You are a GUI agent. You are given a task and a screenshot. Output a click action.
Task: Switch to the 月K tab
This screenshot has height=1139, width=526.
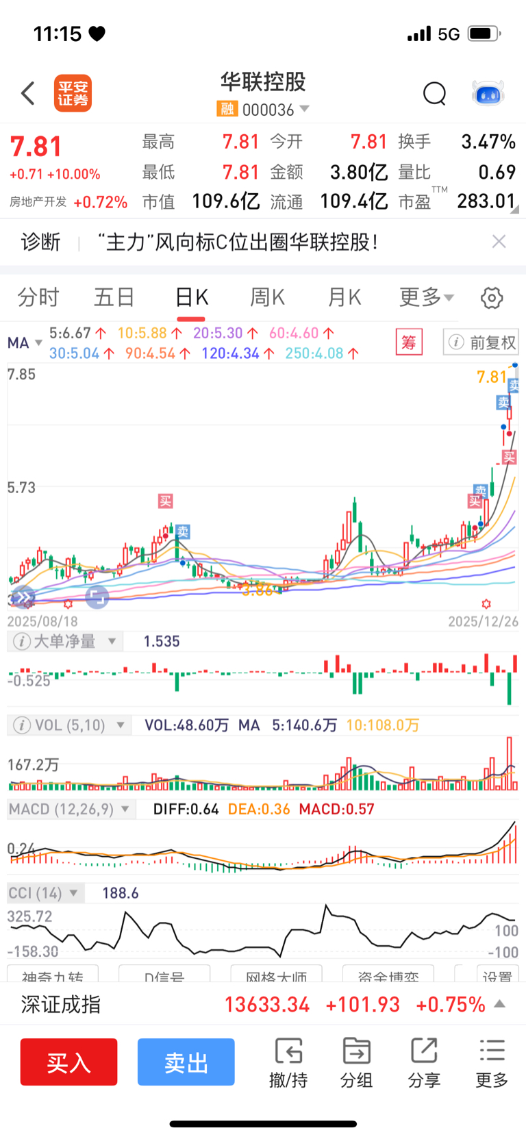click(x=344, y=297)
